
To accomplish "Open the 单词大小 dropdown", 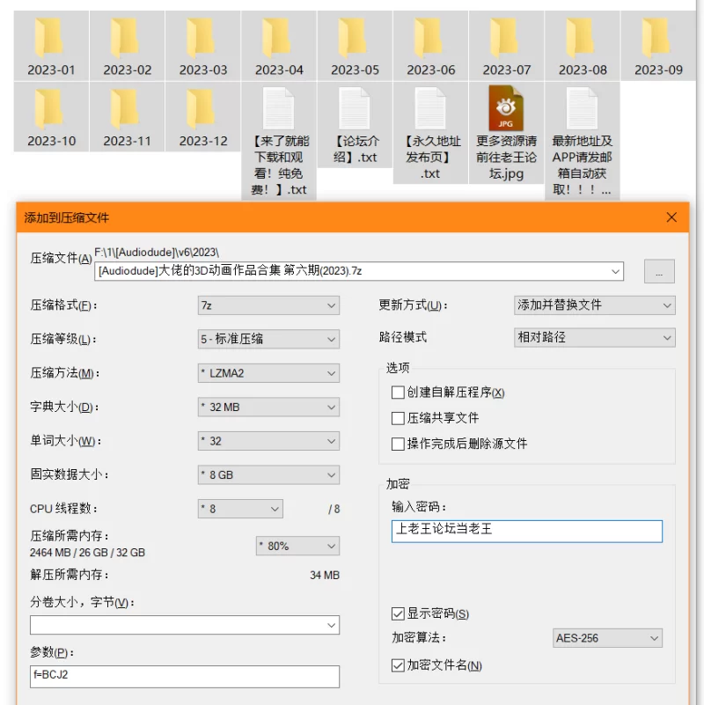I will pyautogui.click(x=268, y=441).
